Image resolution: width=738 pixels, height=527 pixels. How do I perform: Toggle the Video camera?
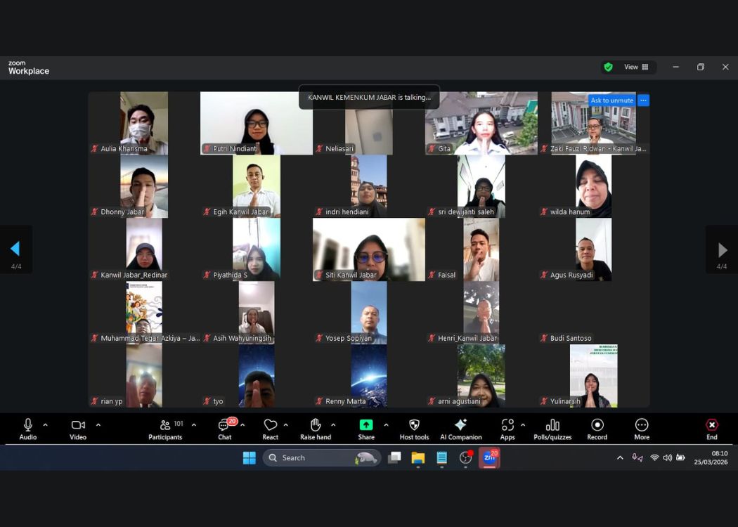(x=78, y=426)
